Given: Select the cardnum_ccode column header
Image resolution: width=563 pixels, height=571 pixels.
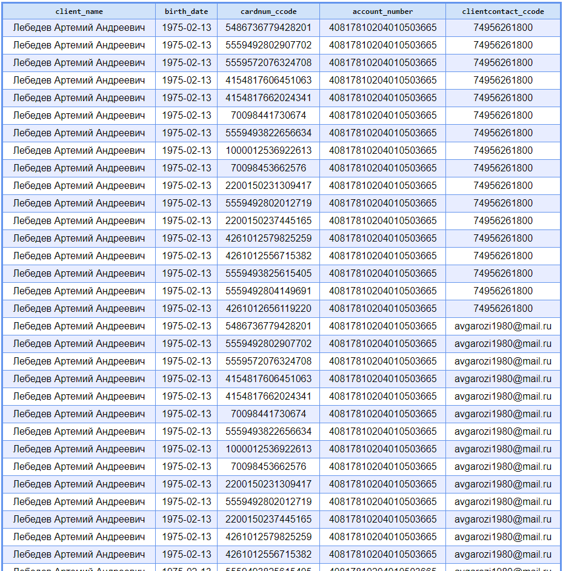Looking at the screenshot, I should 268,12.
